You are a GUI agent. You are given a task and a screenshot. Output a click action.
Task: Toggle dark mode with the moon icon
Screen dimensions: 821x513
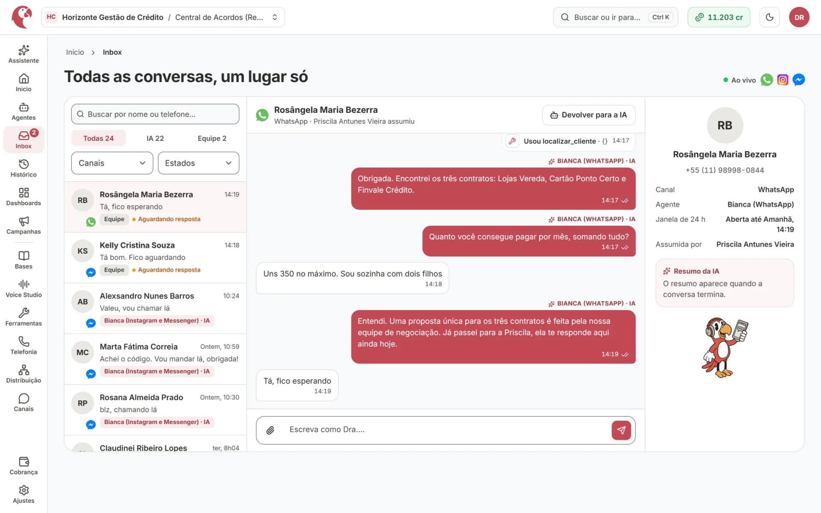point(770,17)
